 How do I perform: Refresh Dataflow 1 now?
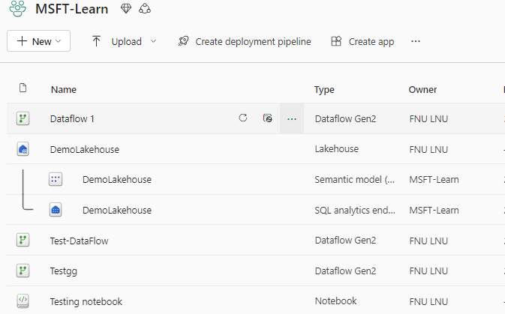pyautogui.click(x=243, y=118)
